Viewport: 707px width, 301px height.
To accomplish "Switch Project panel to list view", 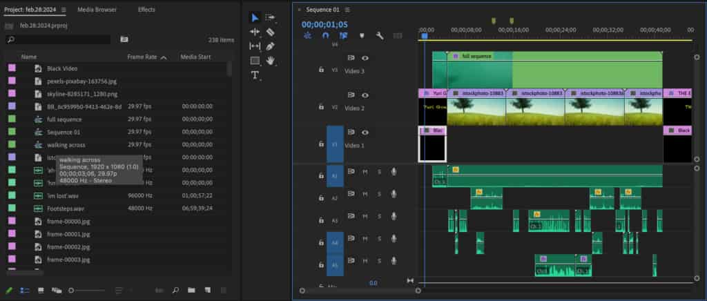I will click(x=24, y=291).
